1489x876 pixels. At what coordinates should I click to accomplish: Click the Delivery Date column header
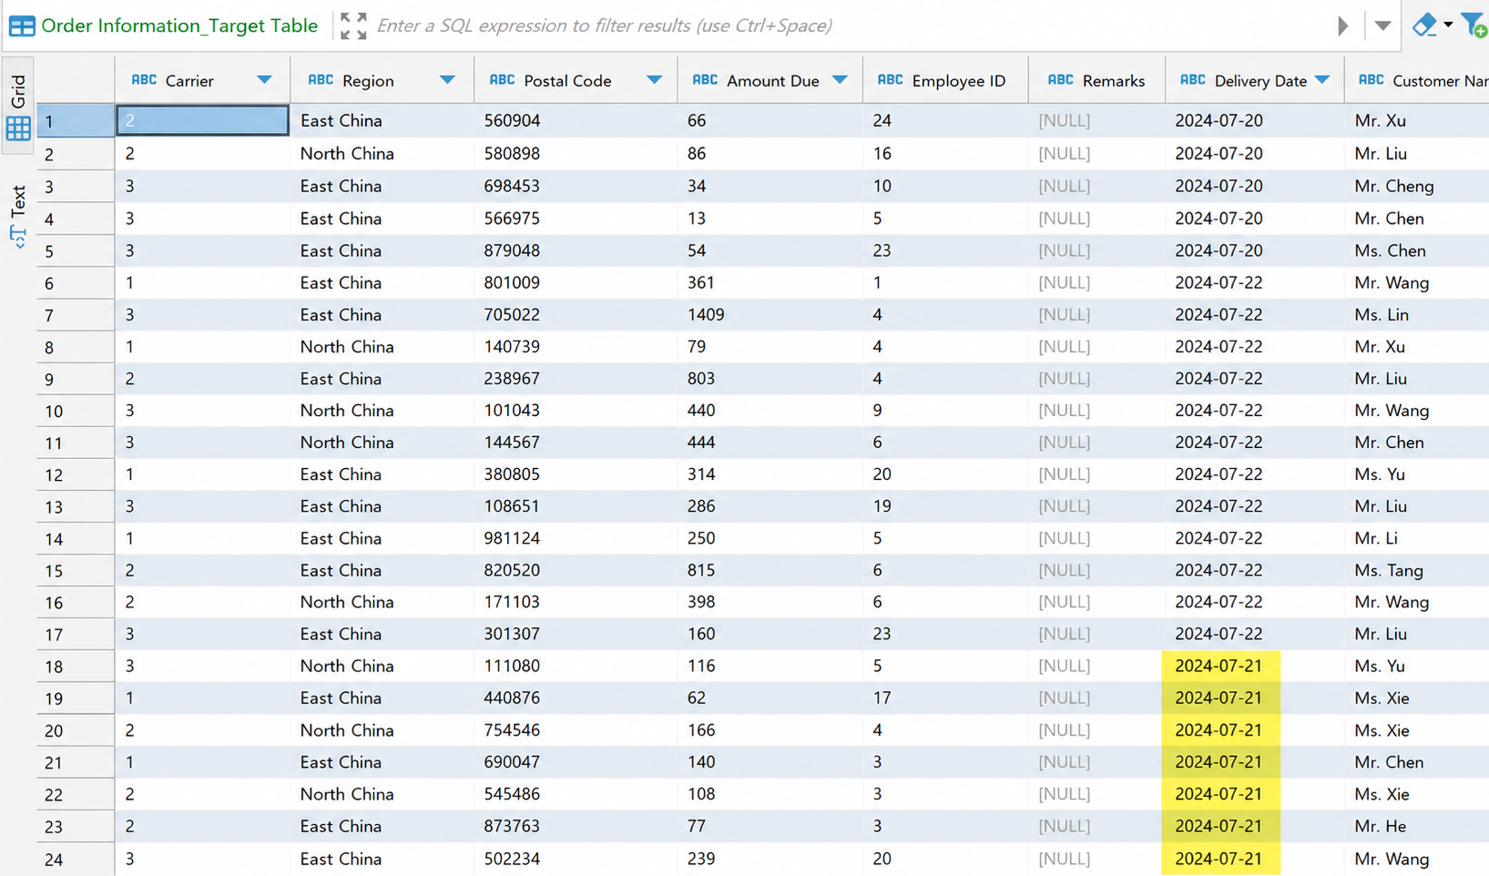pyautogui.click(x=1255, y=80)
